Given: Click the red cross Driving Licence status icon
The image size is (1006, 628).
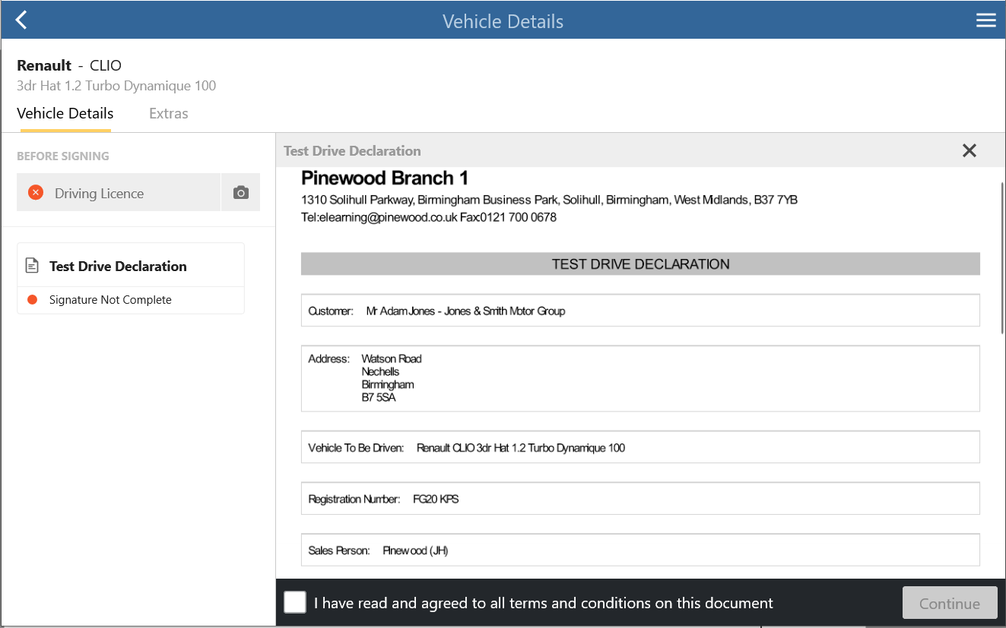Looking at the screenshot, I should 36,193.
